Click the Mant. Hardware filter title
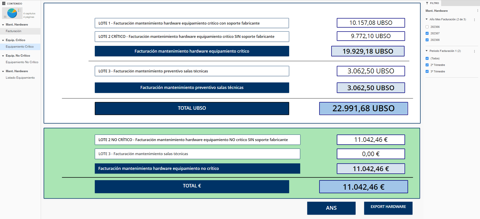Image resolution: width=480 pixels, height=219 pixels. 436,11
